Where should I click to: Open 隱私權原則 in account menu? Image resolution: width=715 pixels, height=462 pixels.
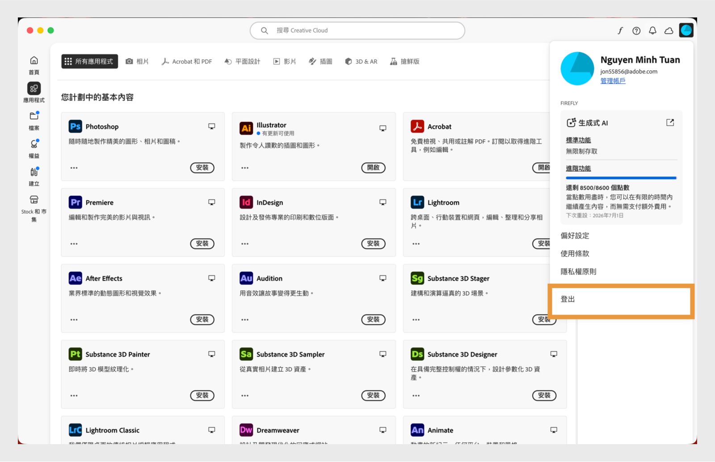tap(578, 271)
